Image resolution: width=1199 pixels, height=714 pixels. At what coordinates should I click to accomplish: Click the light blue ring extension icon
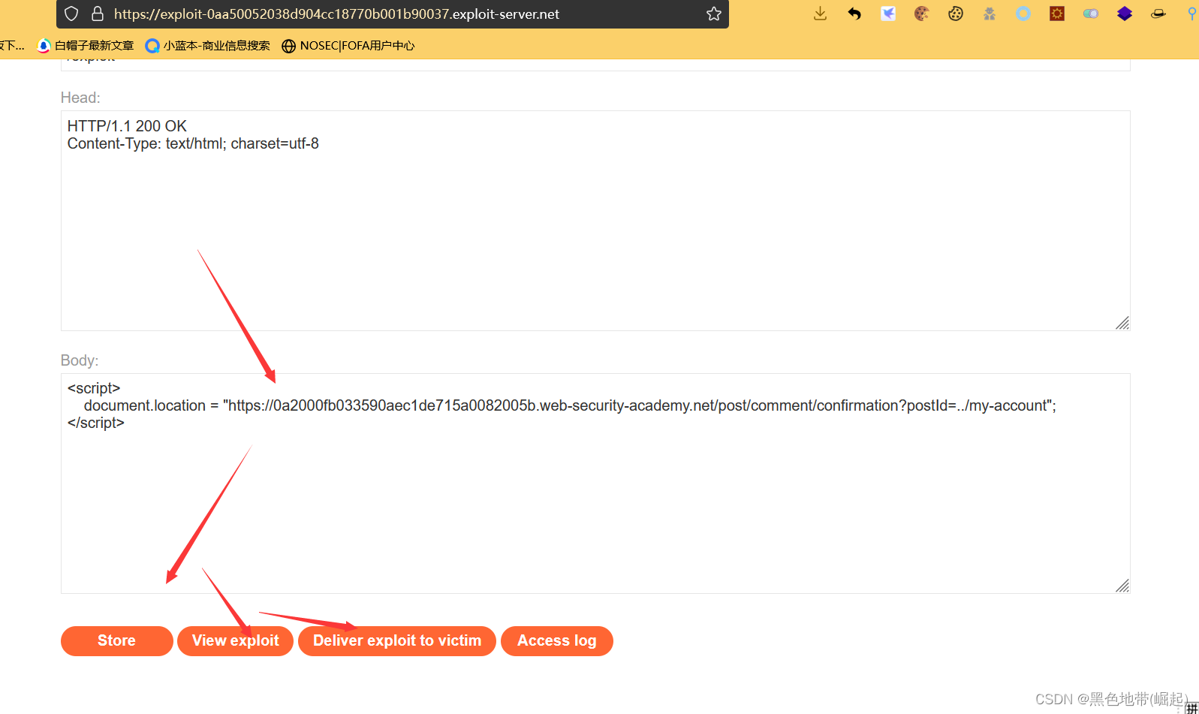tap(1023, 14)
